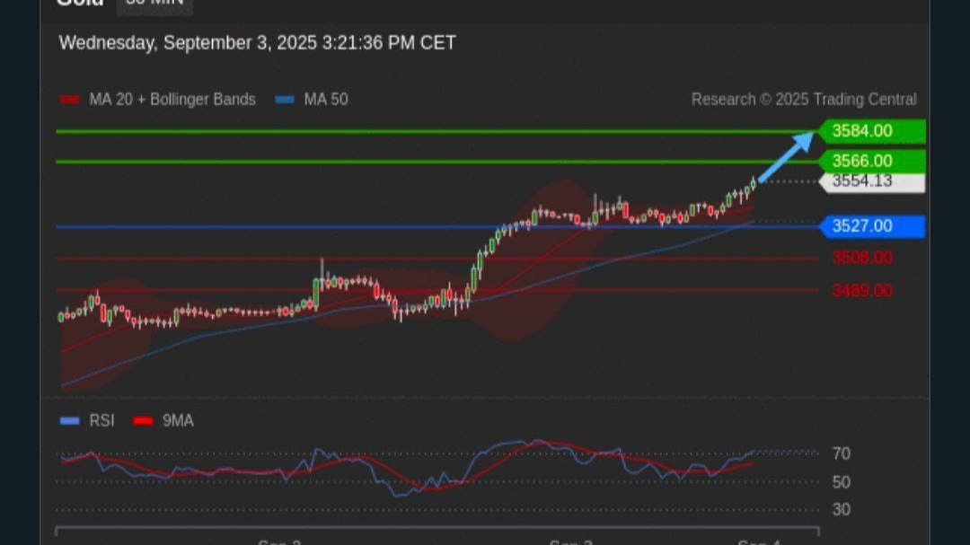
Task: Click the blue upward forecast arrow
Action: tap(786, 156)
